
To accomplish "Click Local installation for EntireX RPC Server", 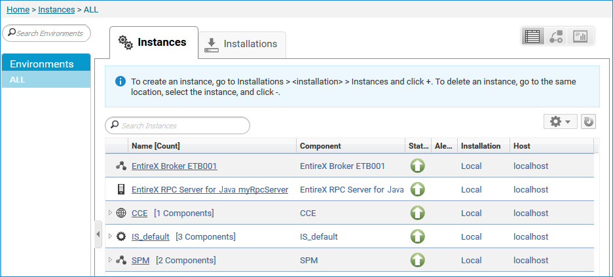I will [x=472, y=189].
